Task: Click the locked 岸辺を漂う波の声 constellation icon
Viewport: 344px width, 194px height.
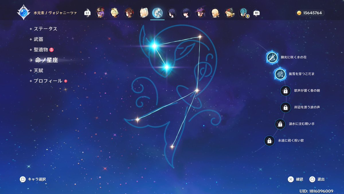Action: pos(285,107)
